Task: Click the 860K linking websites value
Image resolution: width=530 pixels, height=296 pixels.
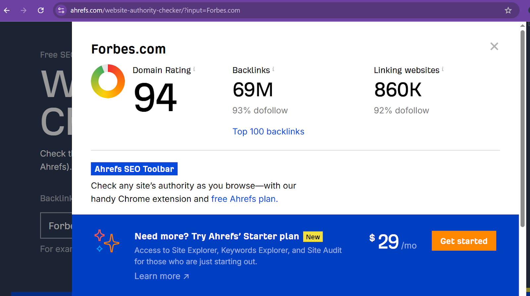Action: pyautogui.click(x=398, y=90)
